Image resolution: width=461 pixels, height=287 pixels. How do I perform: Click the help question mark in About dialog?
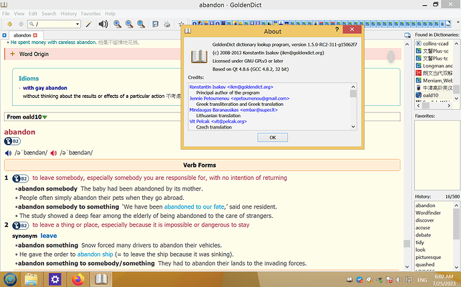point(337,29)
